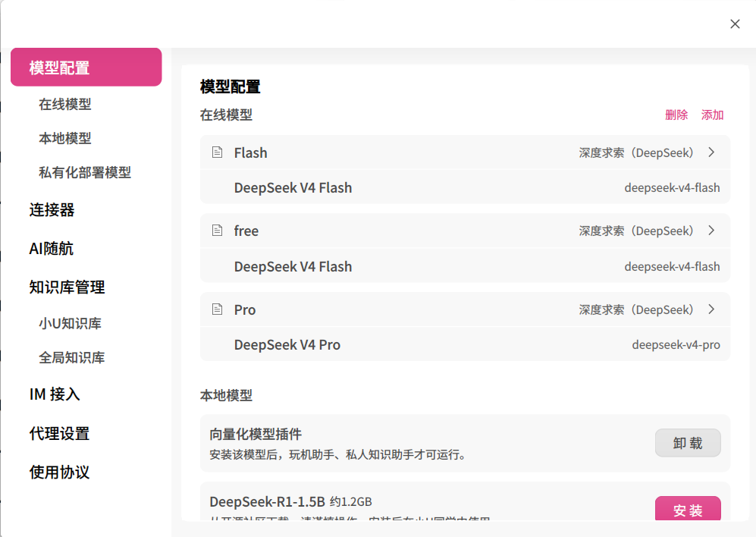Click the description 安装该模型后，玩机助手…

tap(337, 455)
